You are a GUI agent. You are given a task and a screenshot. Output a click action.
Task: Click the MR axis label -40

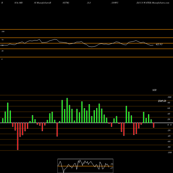pos(169,136)
